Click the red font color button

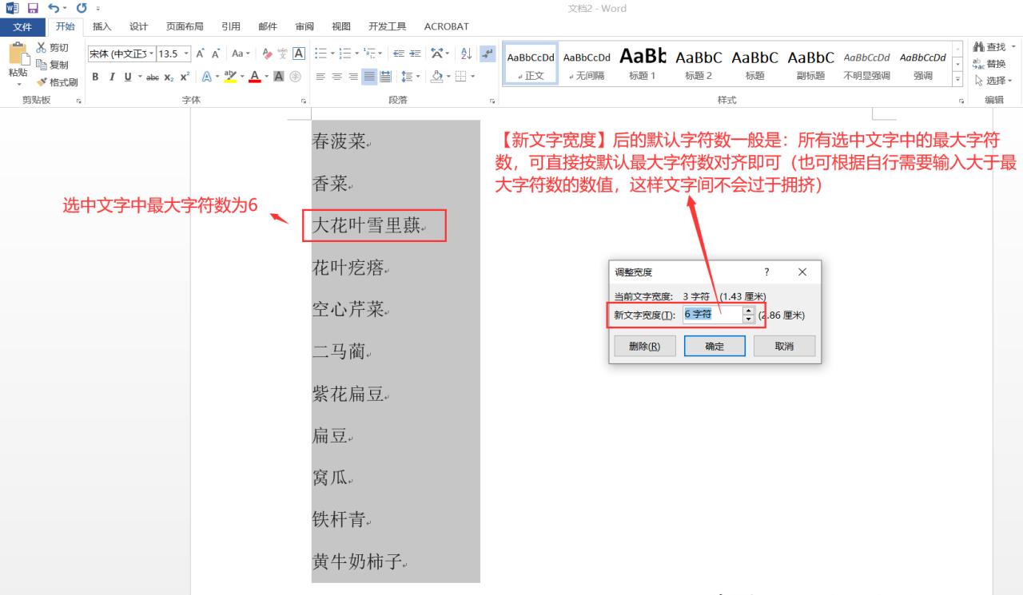pos(255,77)
